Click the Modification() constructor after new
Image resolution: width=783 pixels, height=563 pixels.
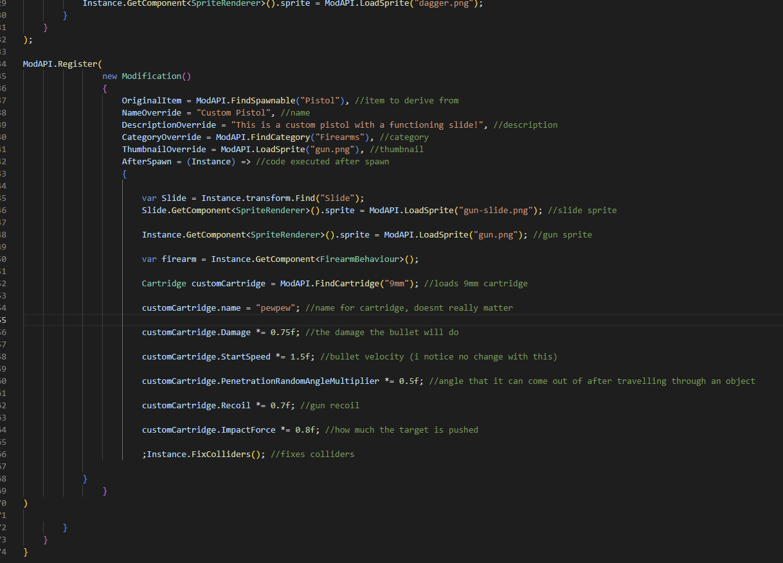[x=157, y=76]
